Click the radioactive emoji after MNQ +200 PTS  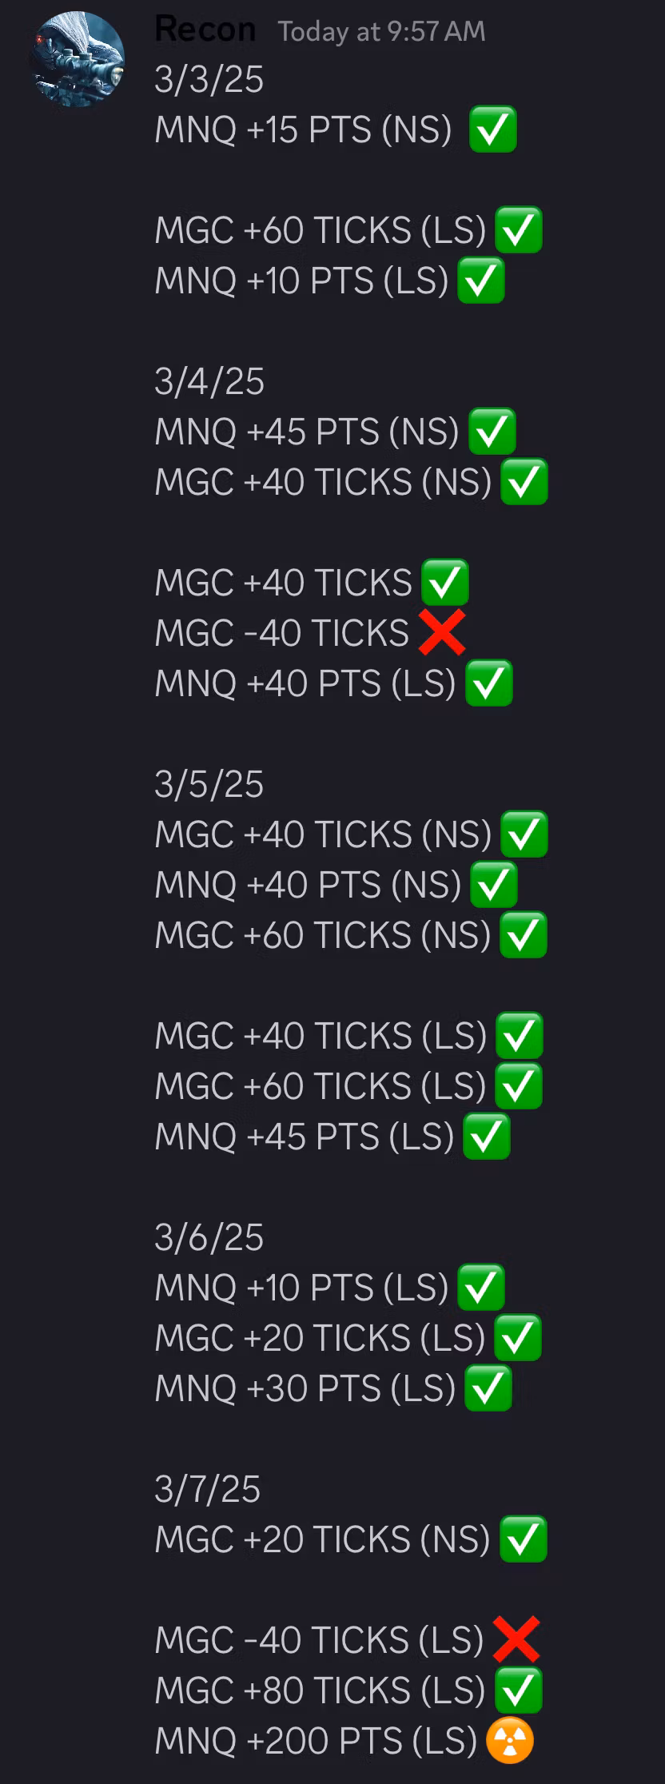[510, 1740]
